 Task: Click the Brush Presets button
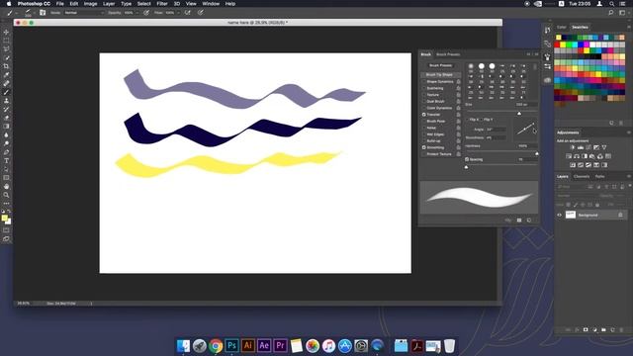(440, 65)
